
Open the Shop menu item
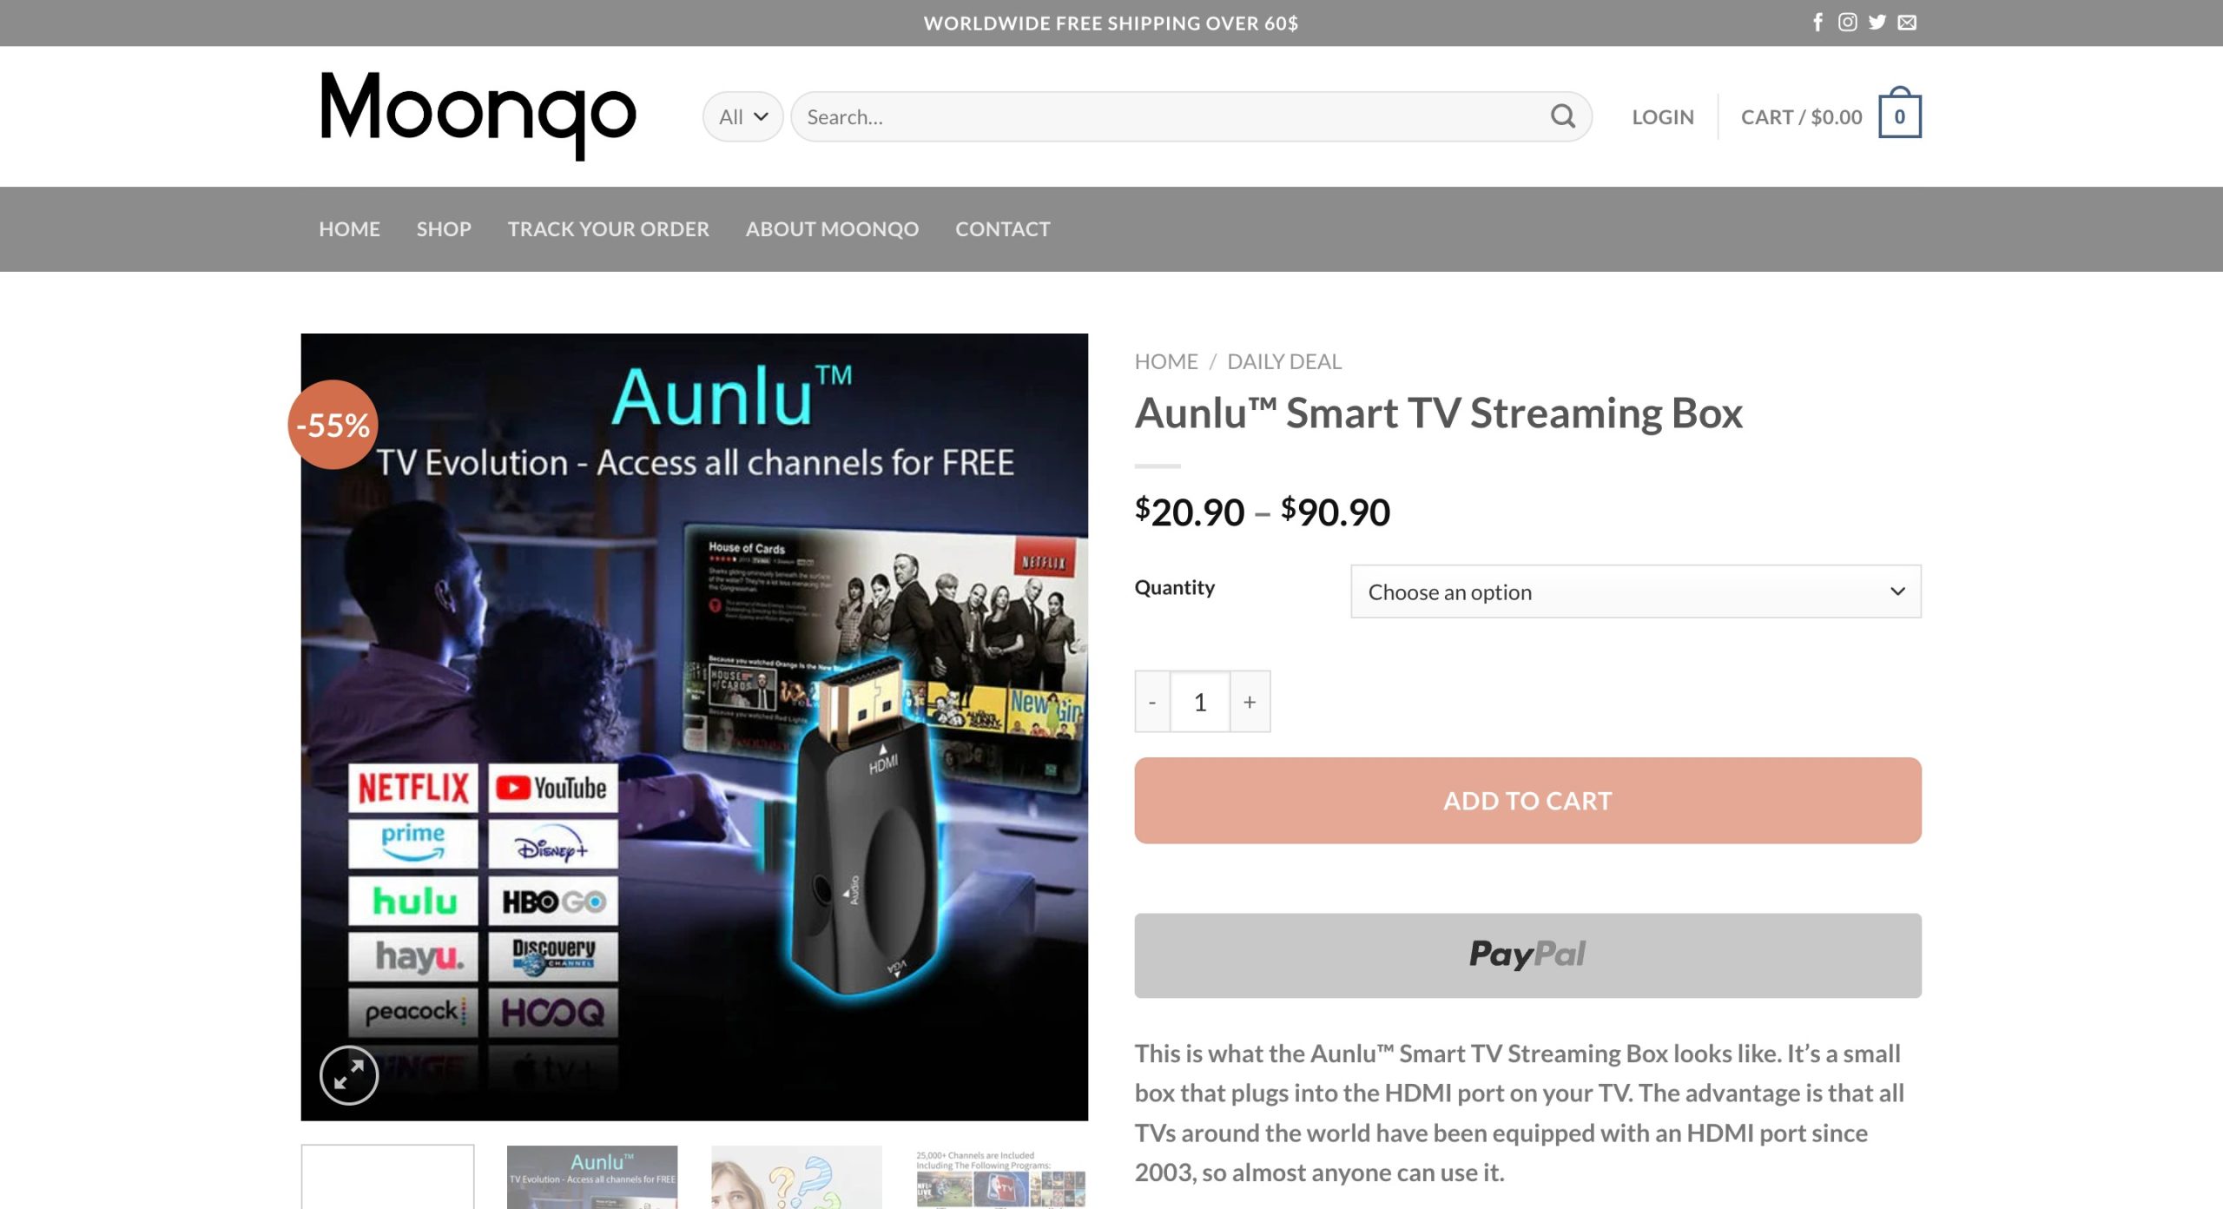[444, 229]
